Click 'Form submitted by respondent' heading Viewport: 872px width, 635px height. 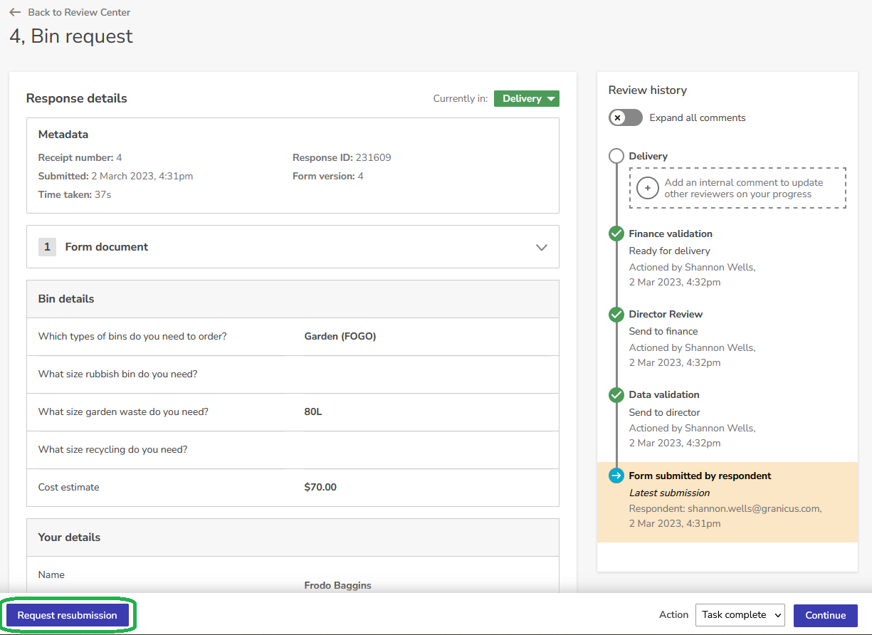click(700, 476)
